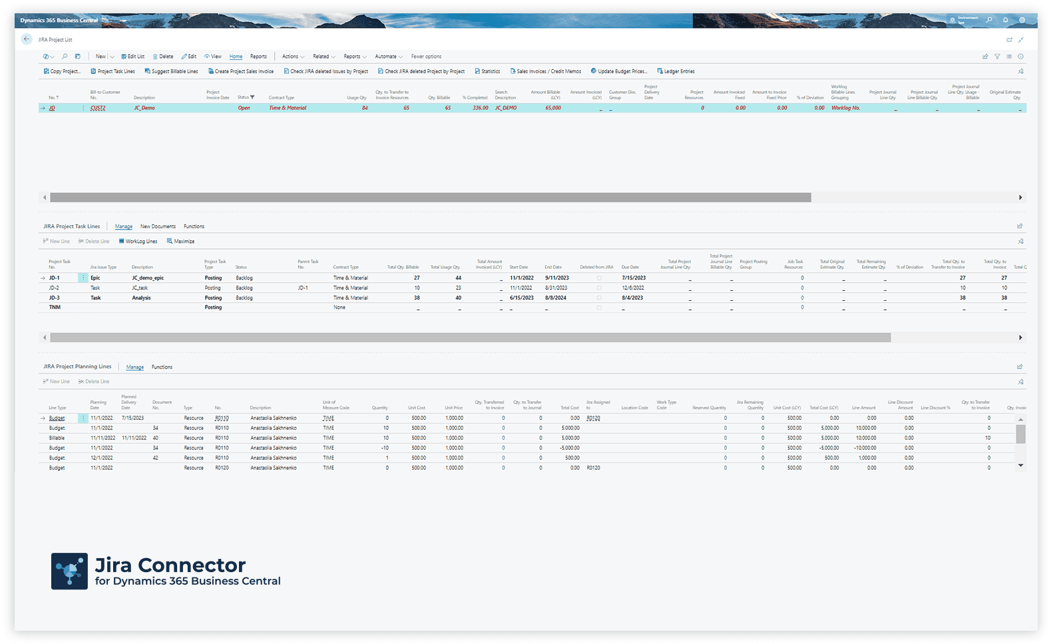The image size is (1053, 644).
Task: Open Sales Invoices / Credit Memos
Action: coord(546,71)
